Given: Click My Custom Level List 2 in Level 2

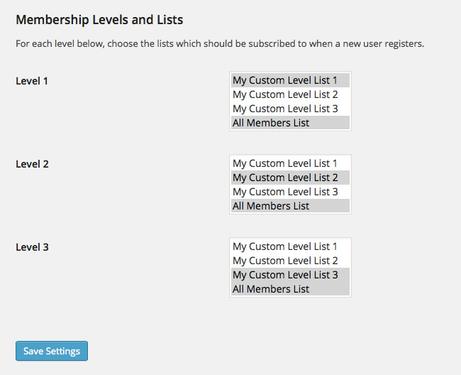Looking at the screenshot, I should 290,178.
